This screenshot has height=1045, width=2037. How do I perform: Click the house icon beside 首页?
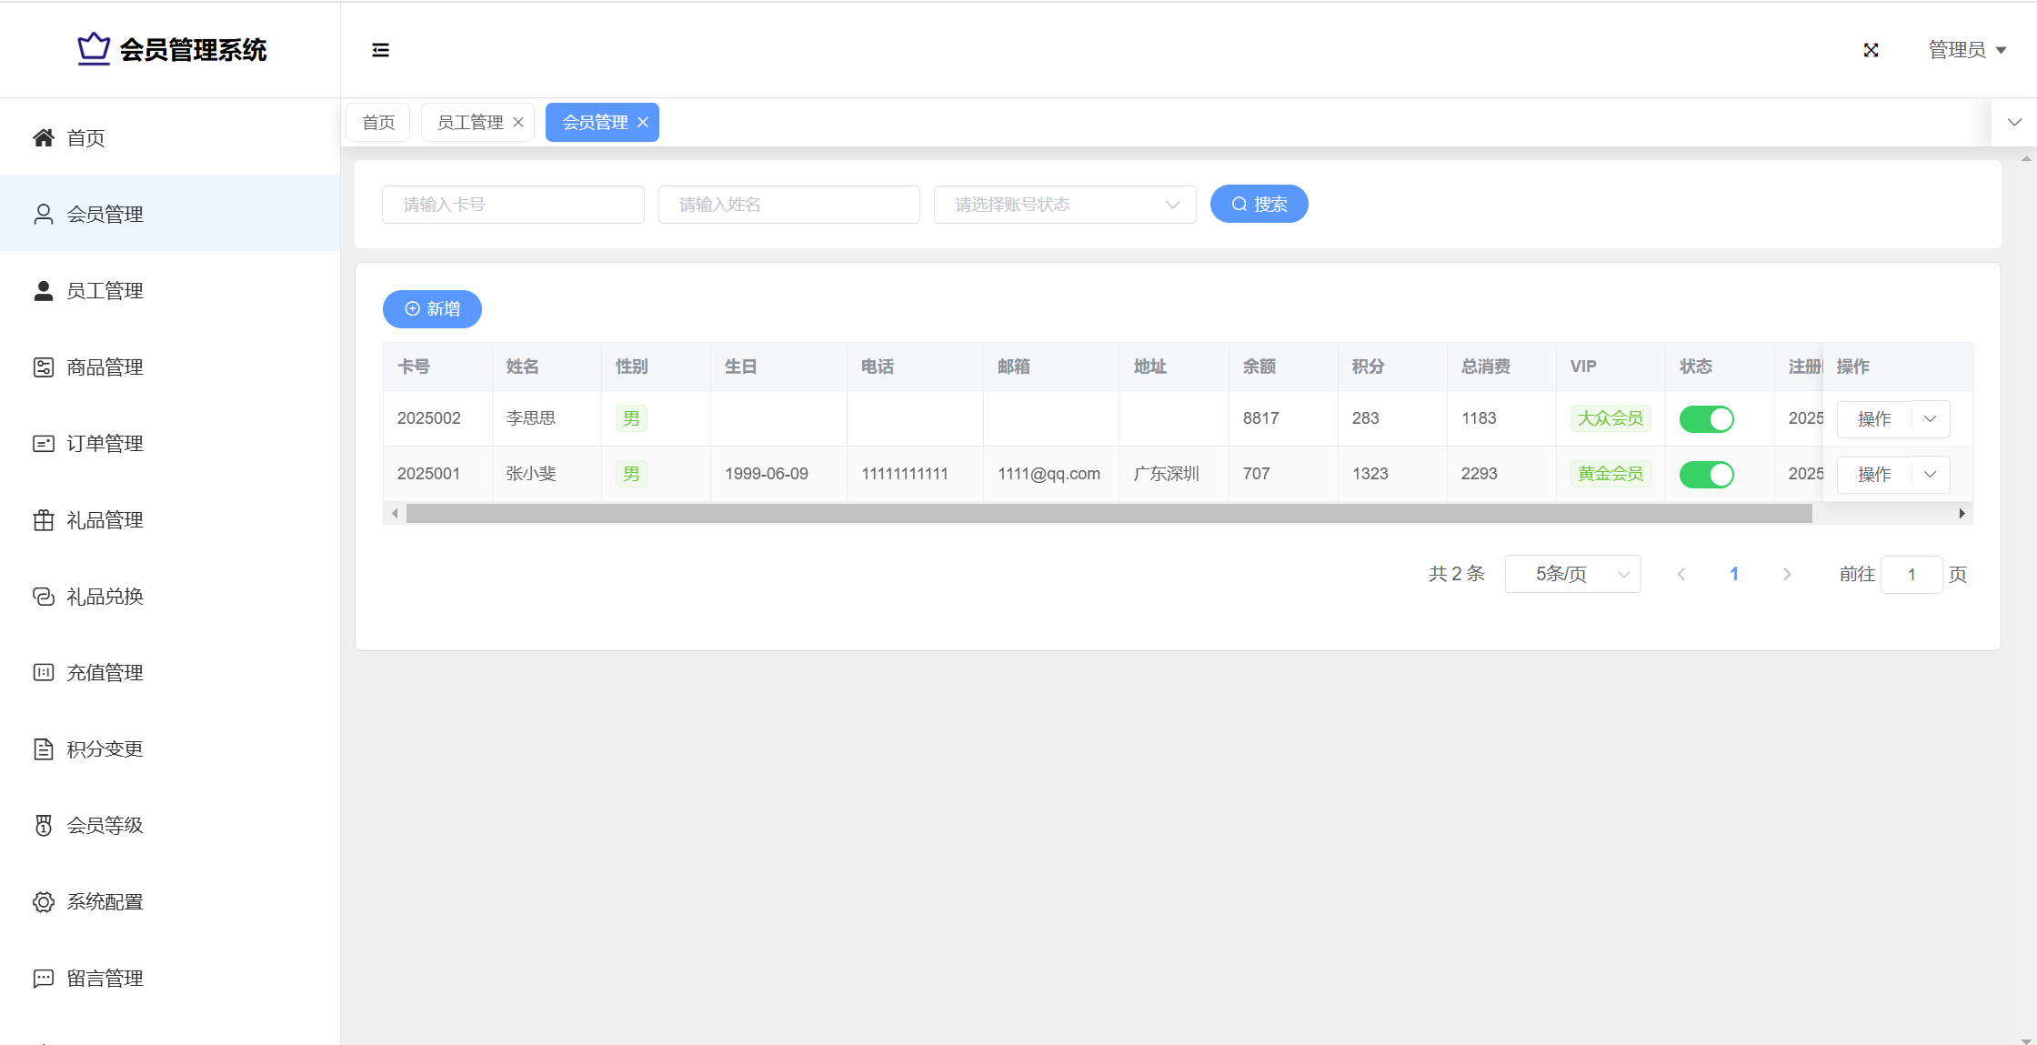coord(44,138)
